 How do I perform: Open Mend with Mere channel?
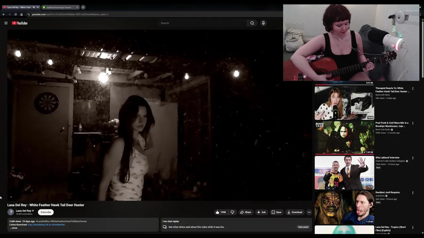383,95
